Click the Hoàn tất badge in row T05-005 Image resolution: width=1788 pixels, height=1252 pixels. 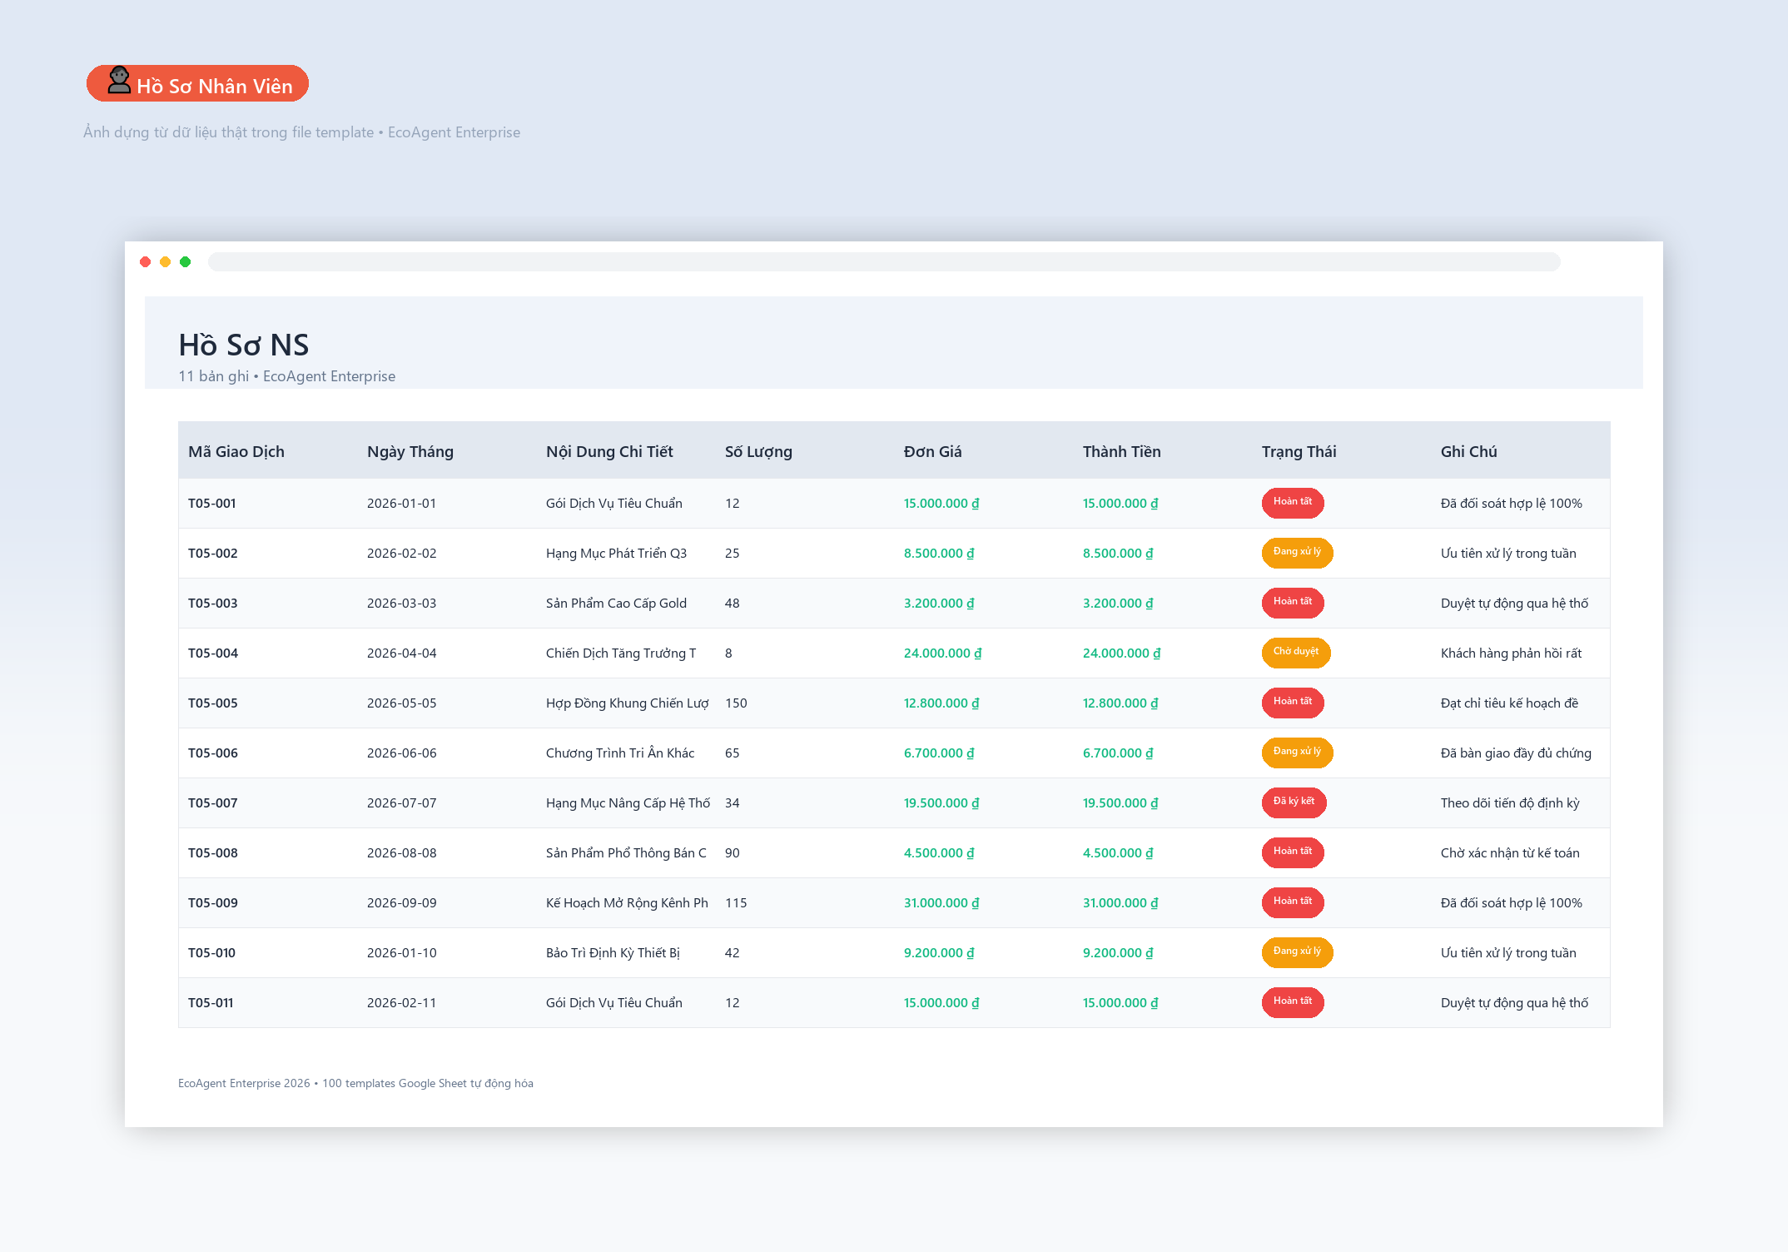[1293, 702]
